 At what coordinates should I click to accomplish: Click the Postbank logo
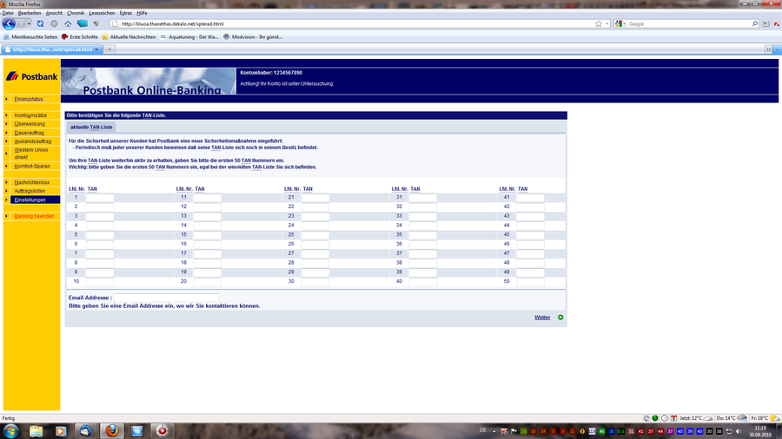[x=32, y=76]
